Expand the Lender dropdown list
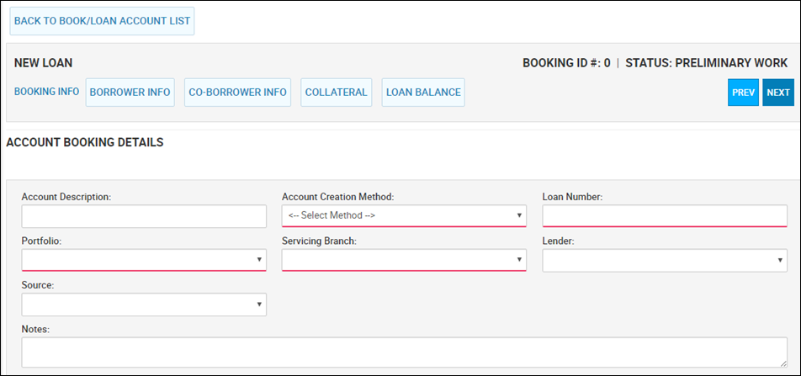Viewport: 801px width, 376px height. [665, 261]
